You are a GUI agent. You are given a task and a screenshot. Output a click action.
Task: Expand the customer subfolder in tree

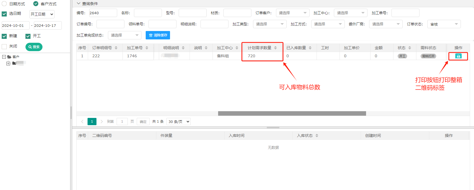pyautogui.click(x=8, y=63)
